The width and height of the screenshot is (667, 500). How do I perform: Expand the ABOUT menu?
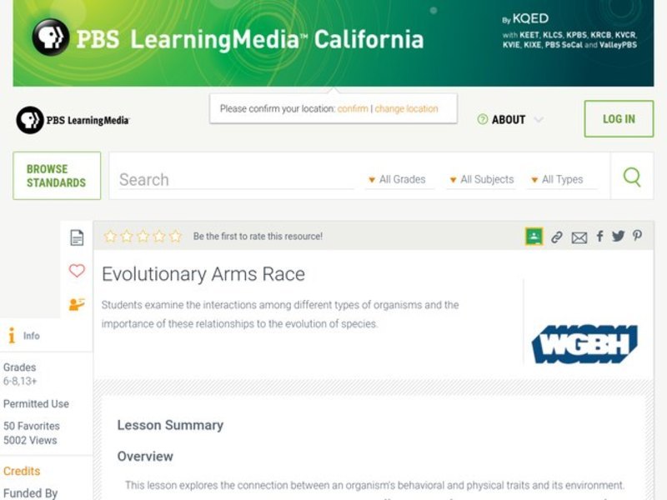tap(512, 120)
